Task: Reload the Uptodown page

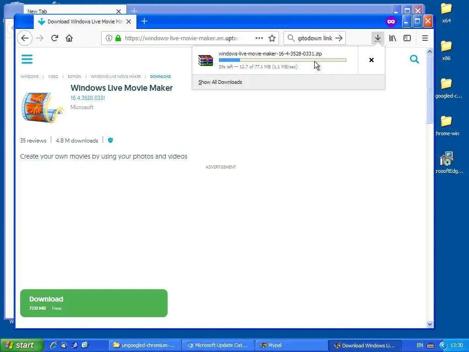Action: (55, 38)
